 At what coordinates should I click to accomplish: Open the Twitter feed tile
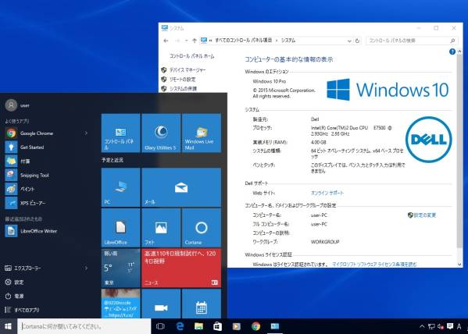tap(120, 304)
